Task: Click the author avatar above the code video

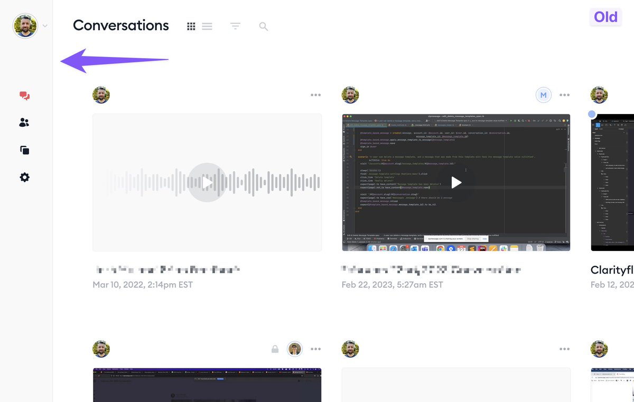Action: pos(350,95)
